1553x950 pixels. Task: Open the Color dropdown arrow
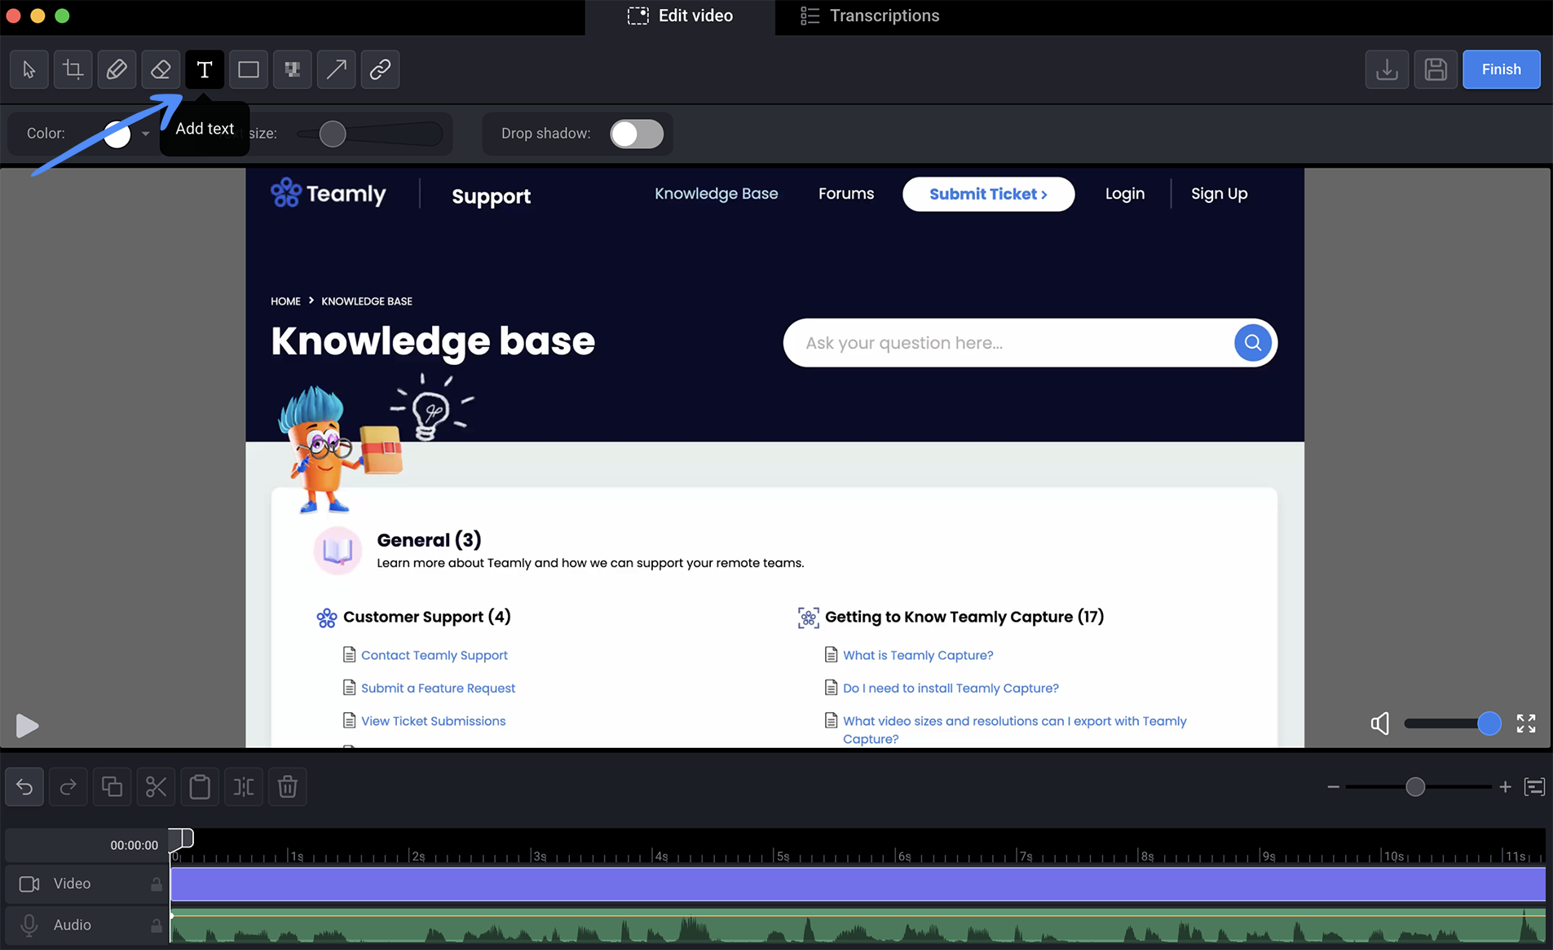pos(146,134)
